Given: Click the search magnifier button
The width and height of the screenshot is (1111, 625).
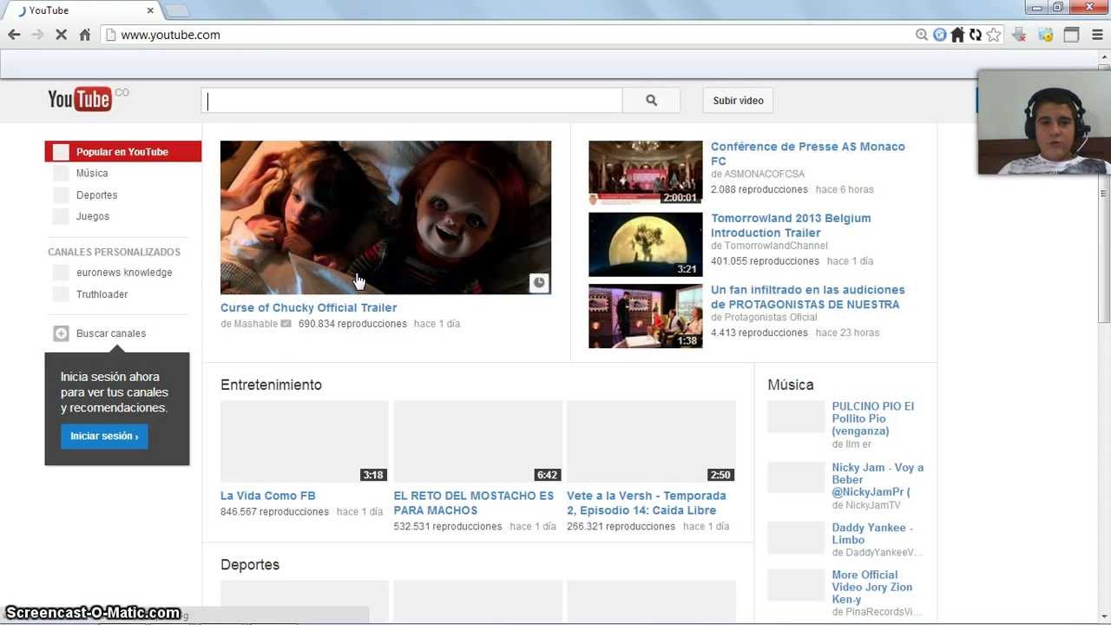Looking at the screenshot, I should [x=651, y=100].
